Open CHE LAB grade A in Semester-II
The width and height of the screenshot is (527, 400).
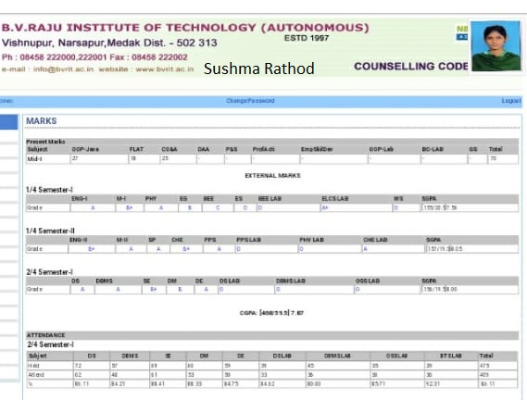click(365, 249)
